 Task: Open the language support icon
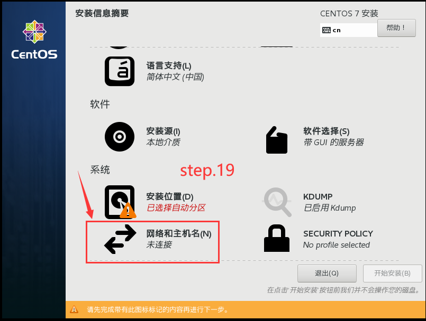(120, 71)
